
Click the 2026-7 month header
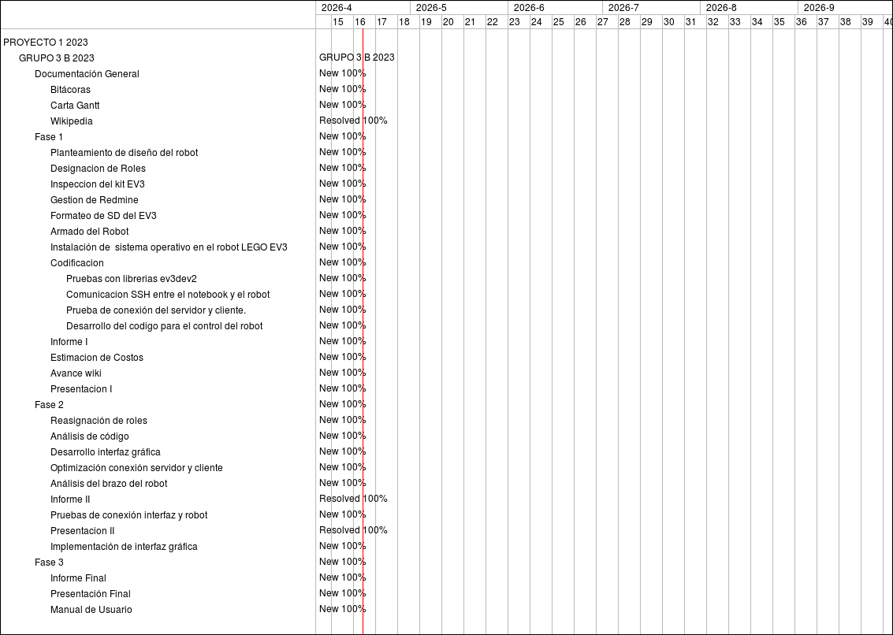coord(623,8)
